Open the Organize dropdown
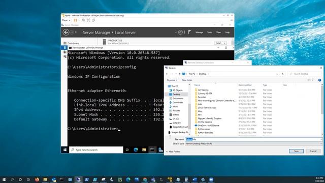Screen dimensions: 325x183 click(172, 80)
